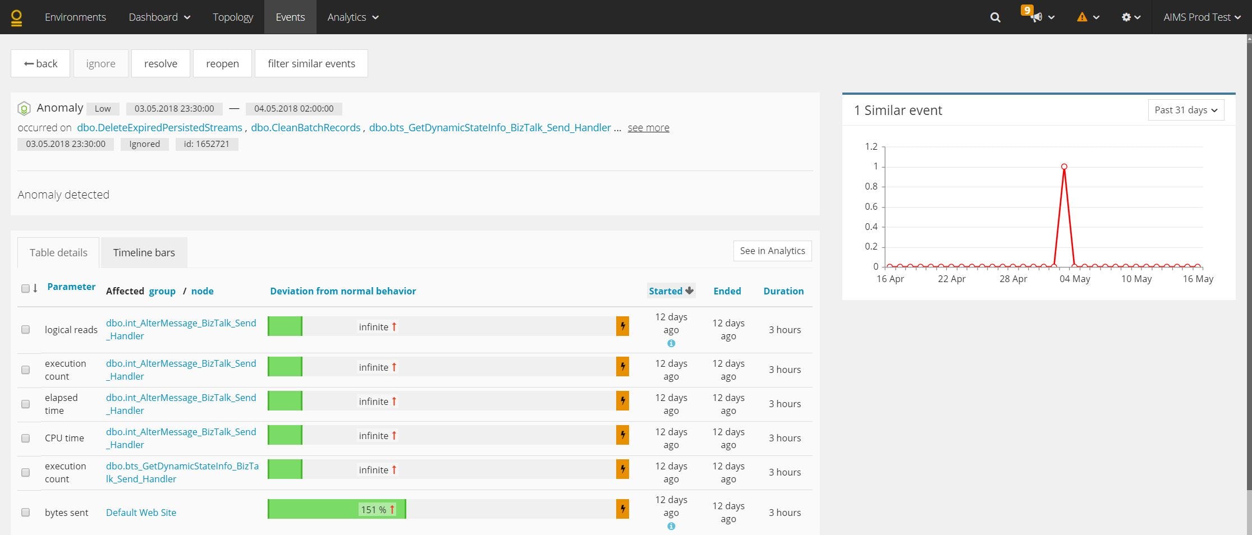
Task: Tick the checkbox on the CPU time row
Action: point(25,438)
